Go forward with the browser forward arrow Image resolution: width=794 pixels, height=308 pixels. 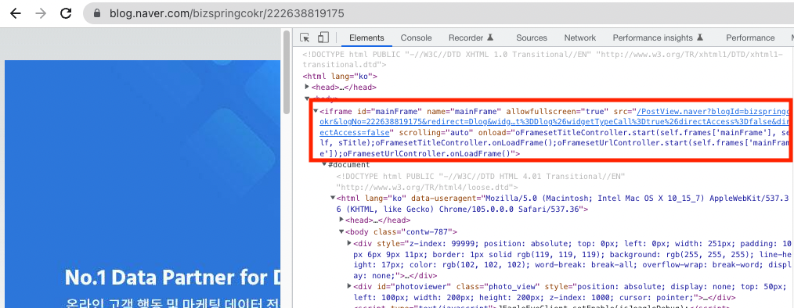tap(41, 13)
